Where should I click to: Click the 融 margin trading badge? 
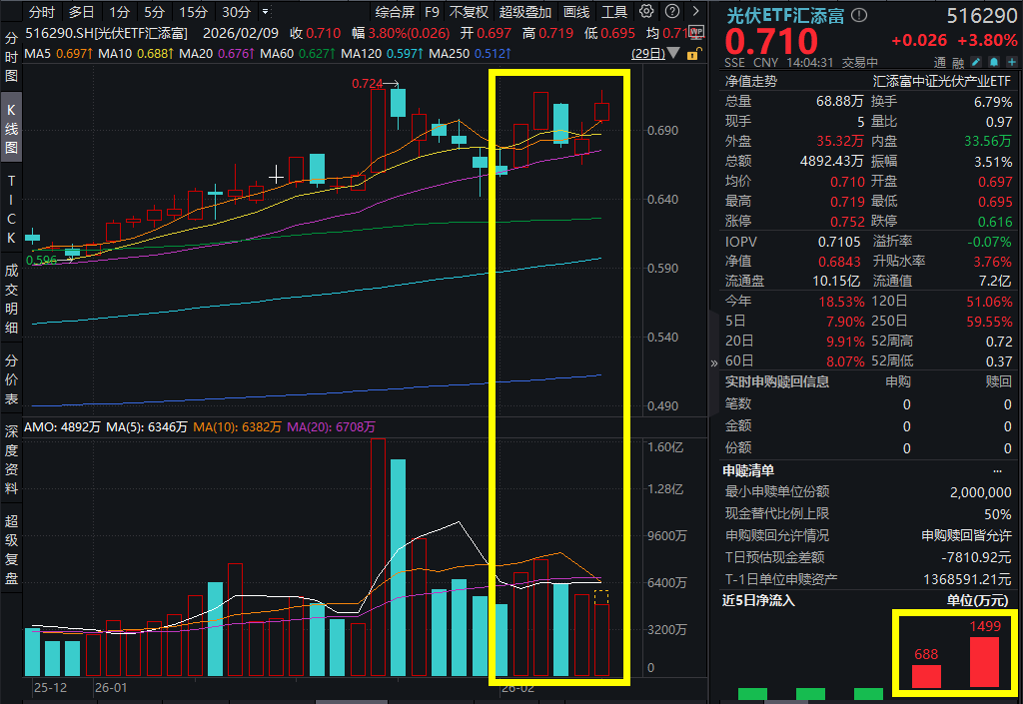957,62
